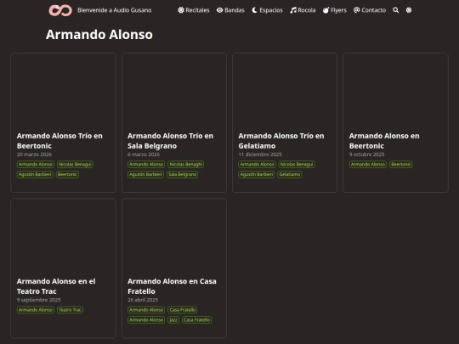Select the Sala Belgrano tag

click(x=183, y=174)
